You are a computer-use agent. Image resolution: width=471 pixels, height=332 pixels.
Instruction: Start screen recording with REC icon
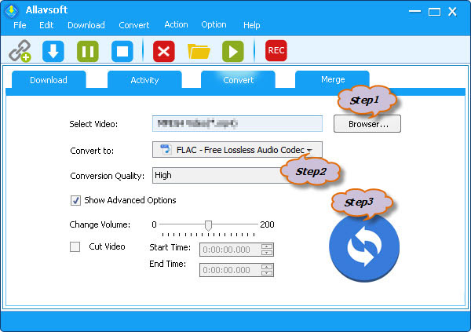[276, 50]
